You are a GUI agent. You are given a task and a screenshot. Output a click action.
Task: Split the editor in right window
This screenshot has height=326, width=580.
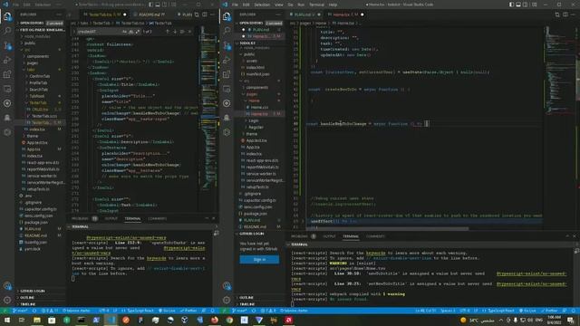(x=565, y=14)
